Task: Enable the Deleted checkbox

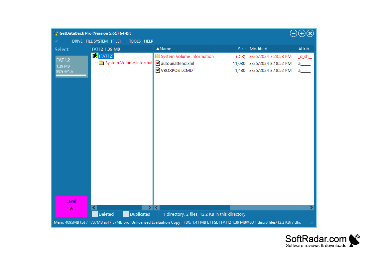Action: (x=95, y=214)
